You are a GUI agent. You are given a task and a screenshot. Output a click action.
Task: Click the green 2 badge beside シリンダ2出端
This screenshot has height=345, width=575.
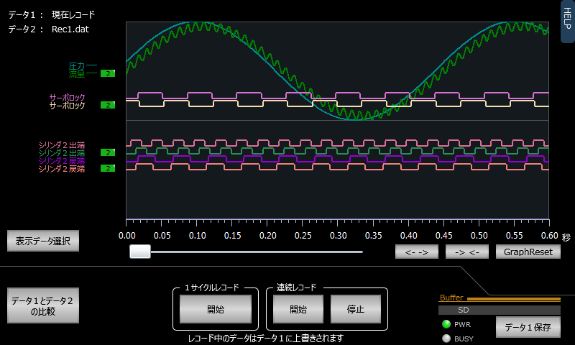pos(107,152)
